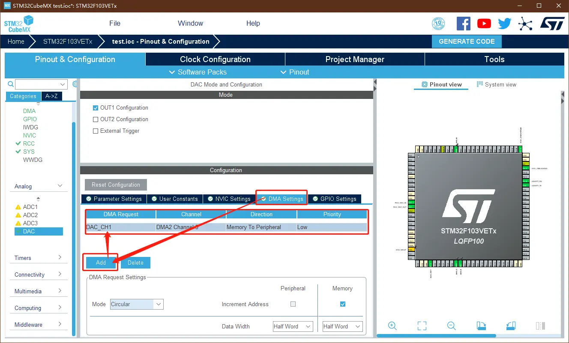Screen dimensions: 569x343
Task: Click the STM32F103VETx chip package image
Action: (468, 207)
